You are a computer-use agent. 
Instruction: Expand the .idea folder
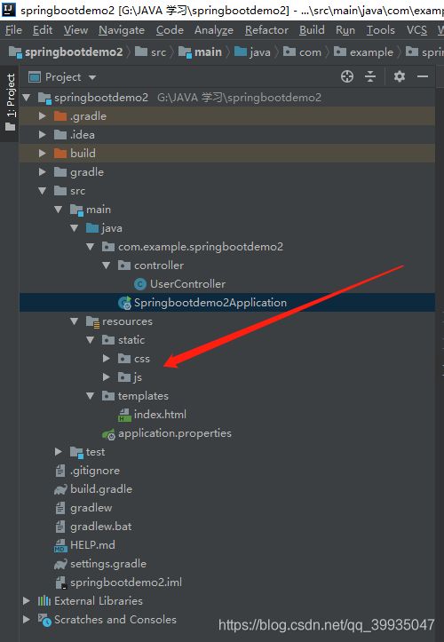click(43, 135)
